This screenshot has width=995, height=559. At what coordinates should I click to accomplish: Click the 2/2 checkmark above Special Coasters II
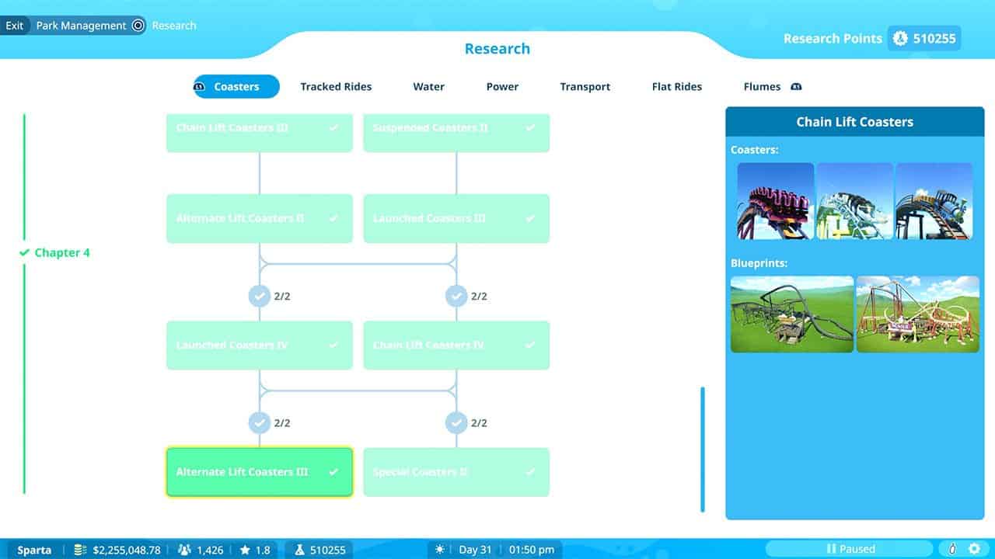point(456,423)
